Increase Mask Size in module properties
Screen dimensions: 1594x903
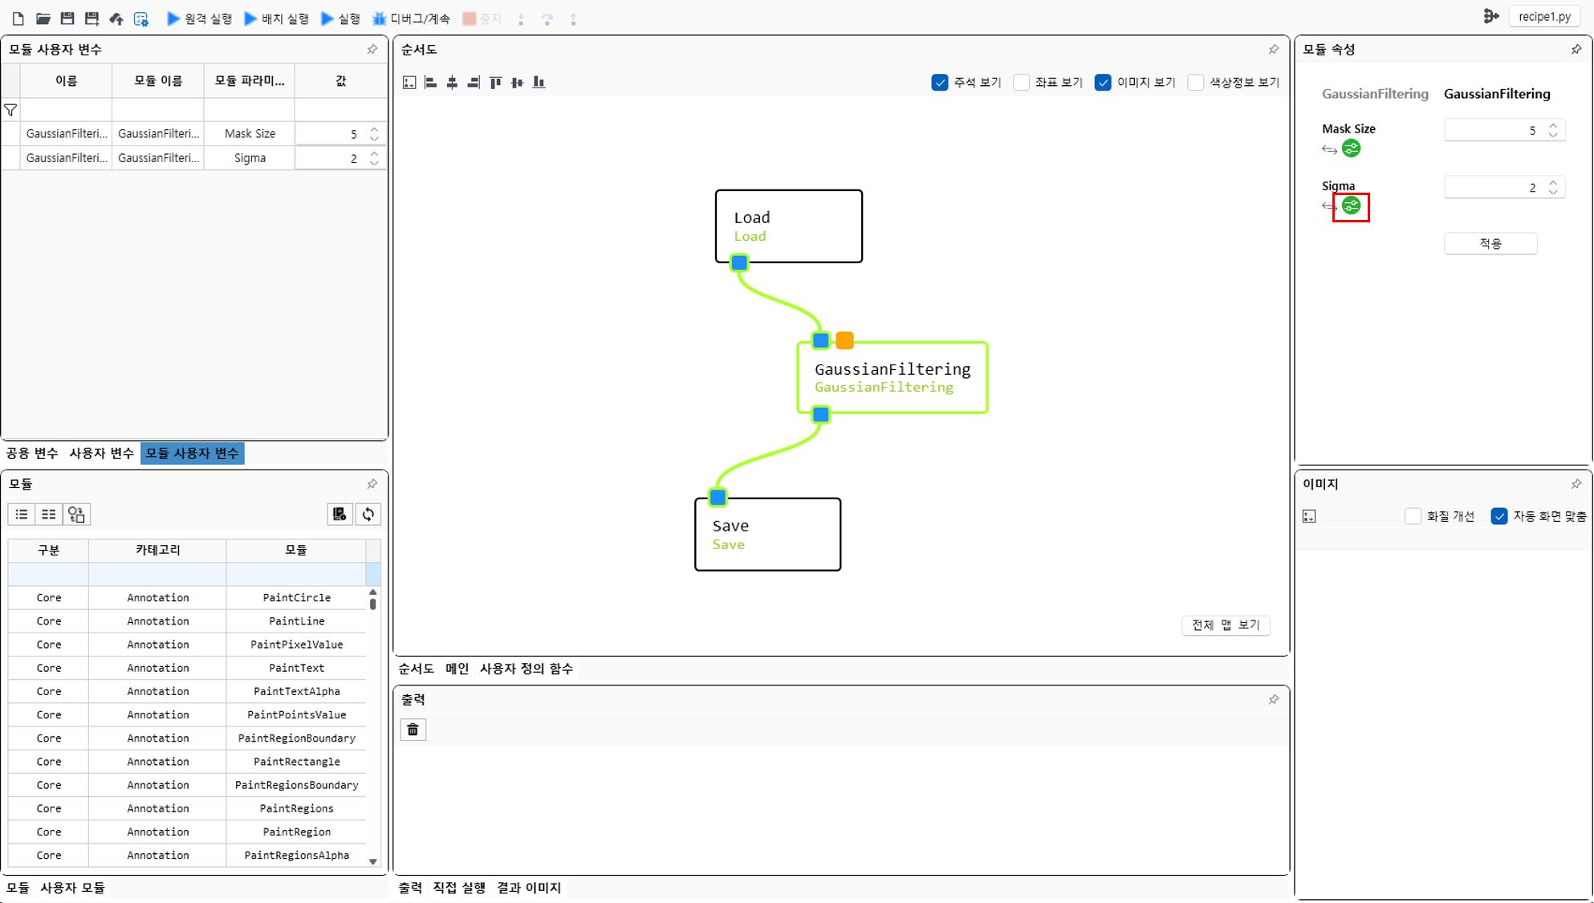point(1553,126)
